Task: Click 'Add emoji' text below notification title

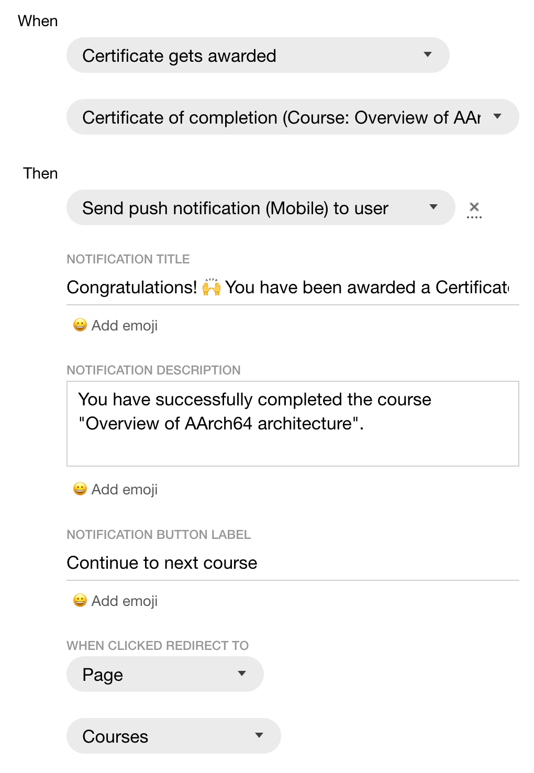Action: [125, 326]
